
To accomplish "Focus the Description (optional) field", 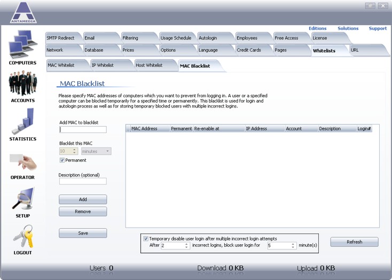I will tap(83, 181).
